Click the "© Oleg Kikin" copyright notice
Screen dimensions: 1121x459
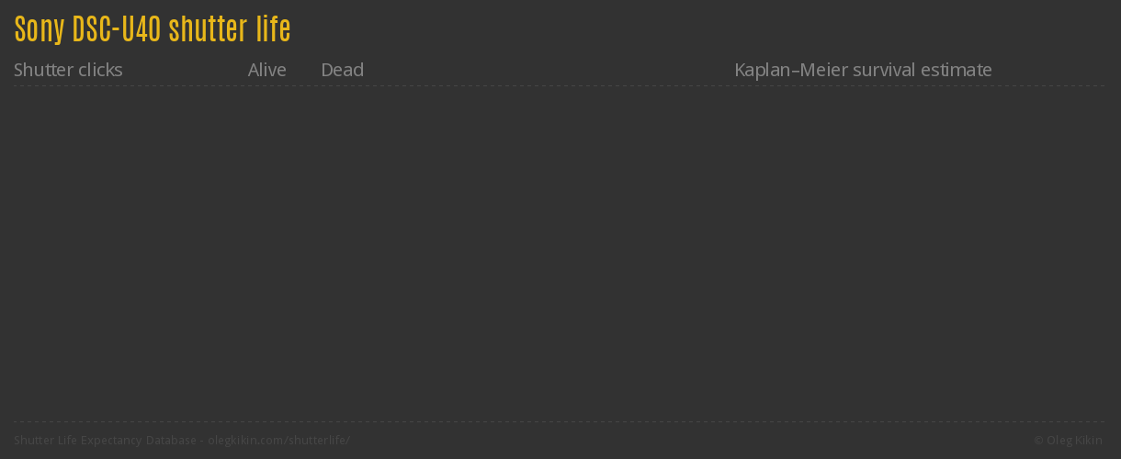(1068, 441)
